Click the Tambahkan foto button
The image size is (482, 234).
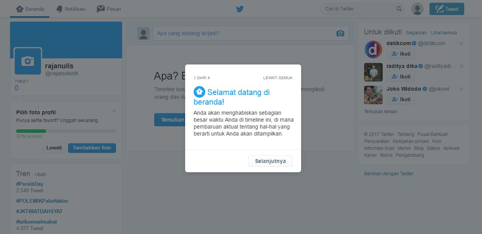[x=92, y=148]
